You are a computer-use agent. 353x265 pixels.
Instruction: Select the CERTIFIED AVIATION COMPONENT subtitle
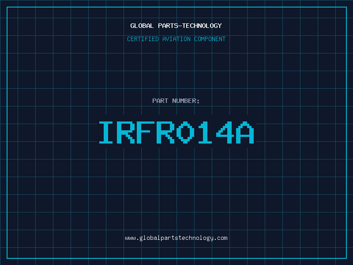(176, 39)
